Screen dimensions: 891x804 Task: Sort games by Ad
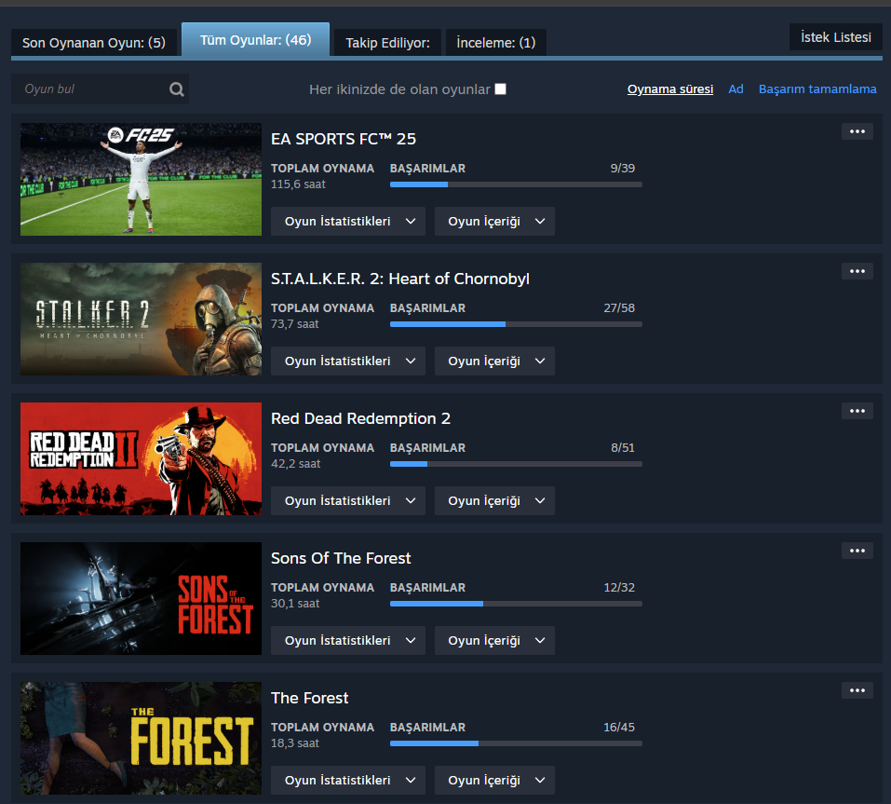click(736, 89)
